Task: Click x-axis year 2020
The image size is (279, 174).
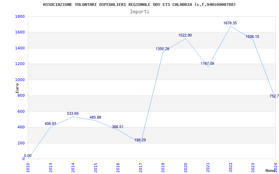Action: point(186,167)
